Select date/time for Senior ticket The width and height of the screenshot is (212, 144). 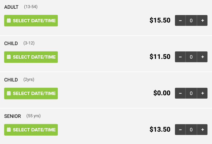click(x=31, y=130)
